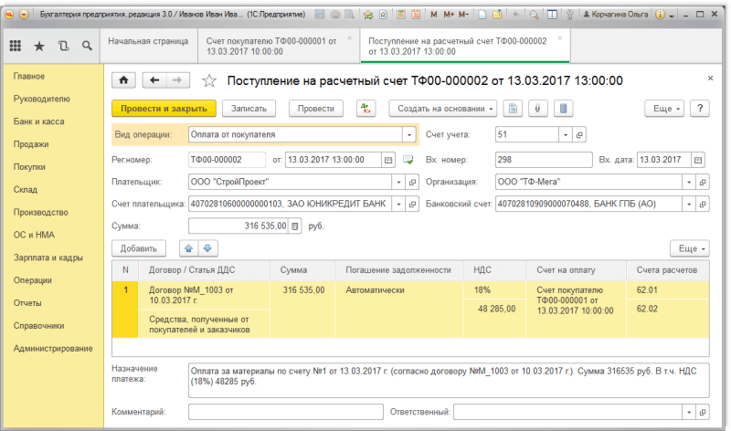Show Дт/Кт postings icon
Image resolution: width=731 pixels, height=431 pixels.
click(366, 109)
